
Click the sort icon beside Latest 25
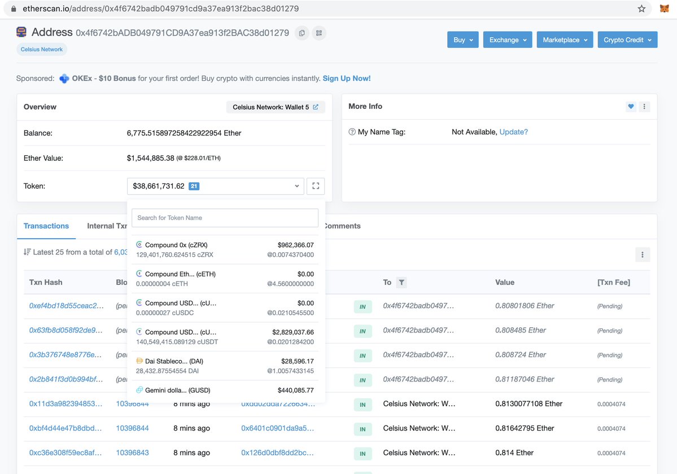(x=27, y=252)
